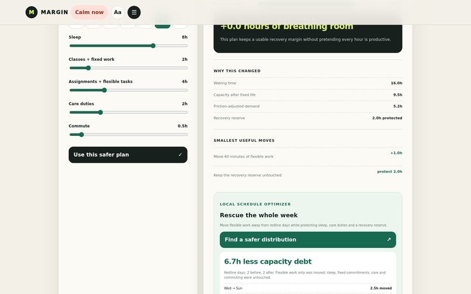Click the SMALLEST USEFUL MOVES heading

click(x=244, y=141)
